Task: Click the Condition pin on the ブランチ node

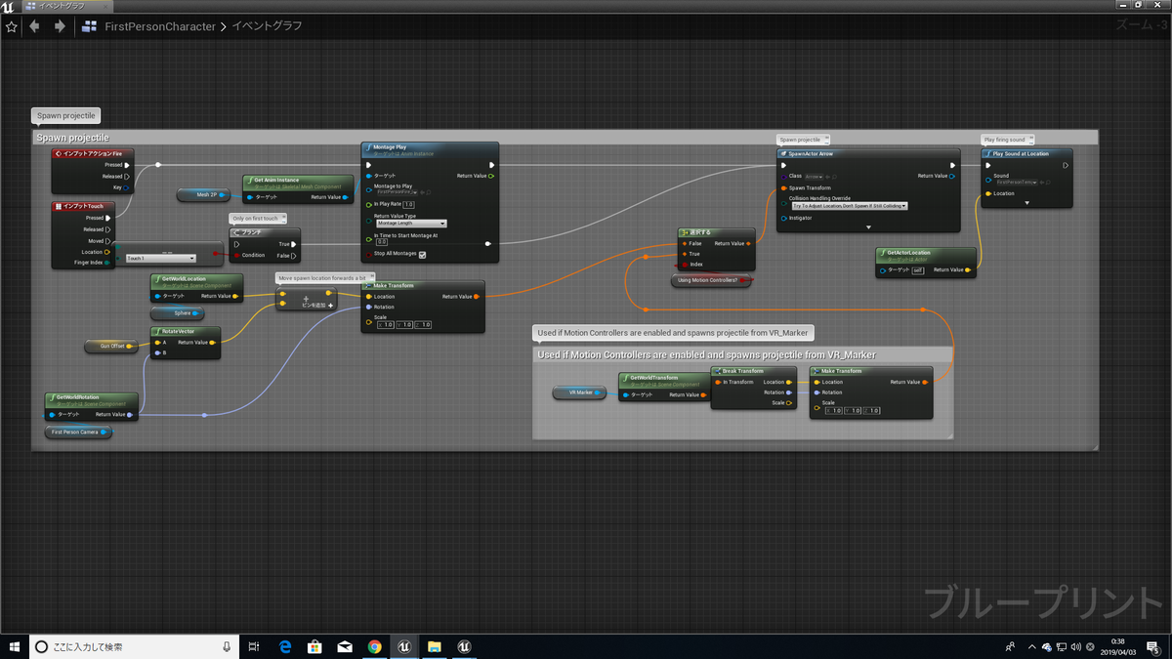Action: click(x=236, y=255)
